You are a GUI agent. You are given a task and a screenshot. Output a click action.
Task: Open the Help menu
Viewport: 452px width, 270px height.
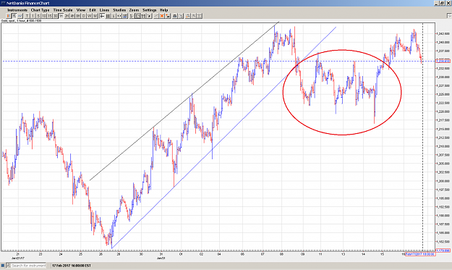(163, 10)
